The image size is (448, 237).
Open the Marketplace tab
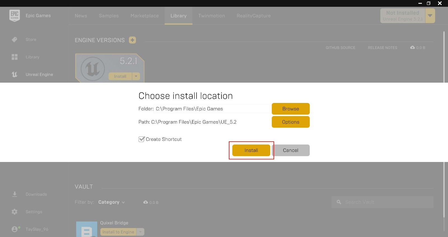(144, 16)
